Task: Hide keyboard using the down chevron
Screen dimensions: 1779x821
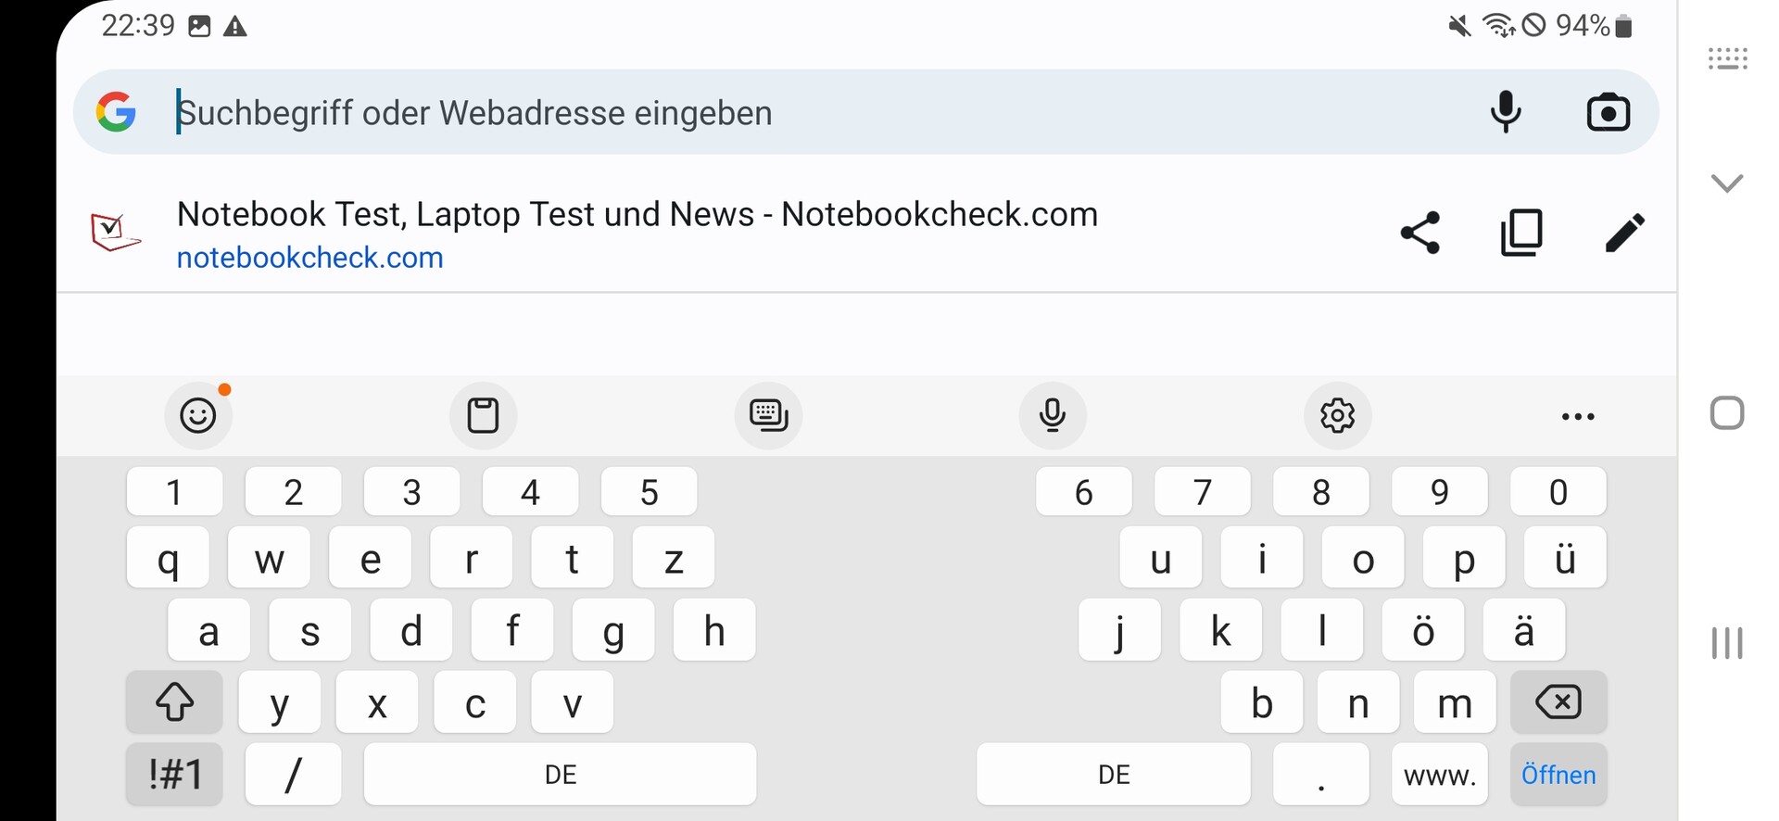Action: [x=1727, y=183]
